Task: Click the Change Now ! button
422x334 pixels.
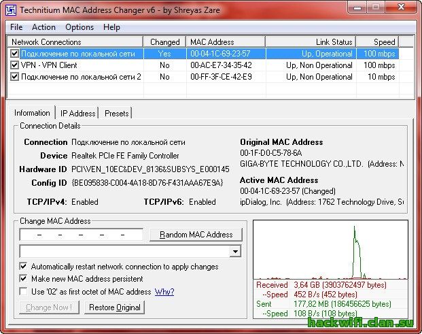Action: 49,307
